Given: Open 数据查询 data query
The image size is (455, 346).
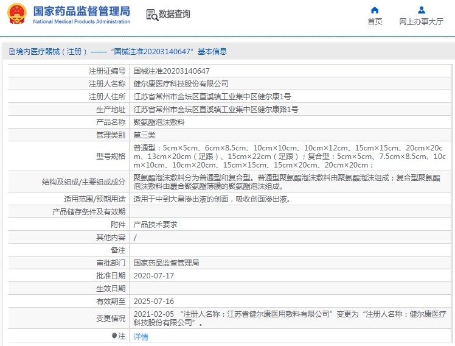Looking at the screenshot, I should tap(174, 14).
